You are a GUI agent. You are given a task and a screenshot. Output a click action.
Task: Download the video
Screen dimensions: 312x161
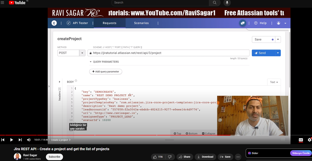(x=206, y=157)
